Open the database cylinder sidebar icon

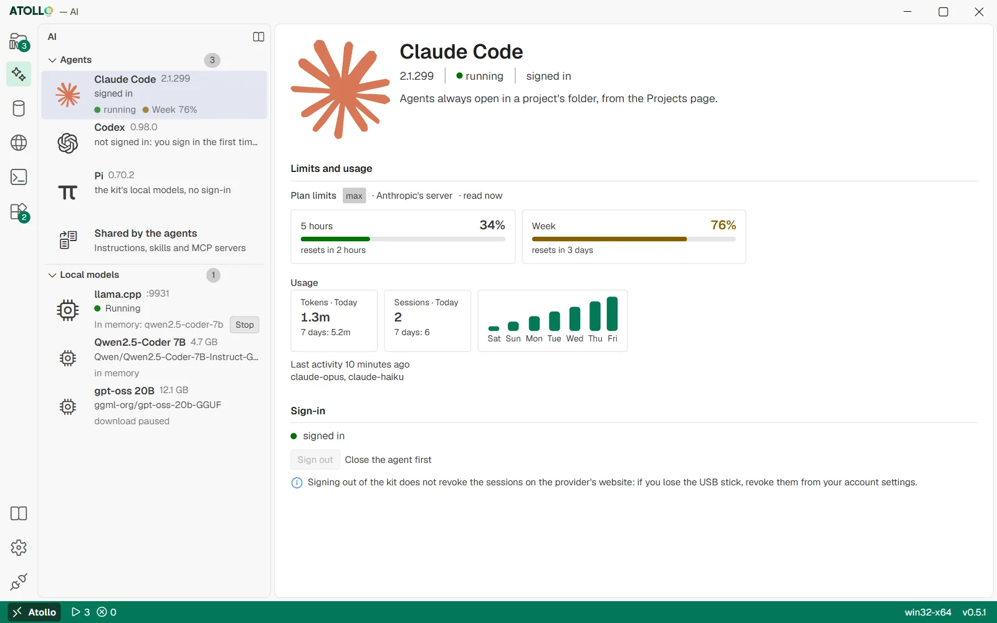click(19, 108)
